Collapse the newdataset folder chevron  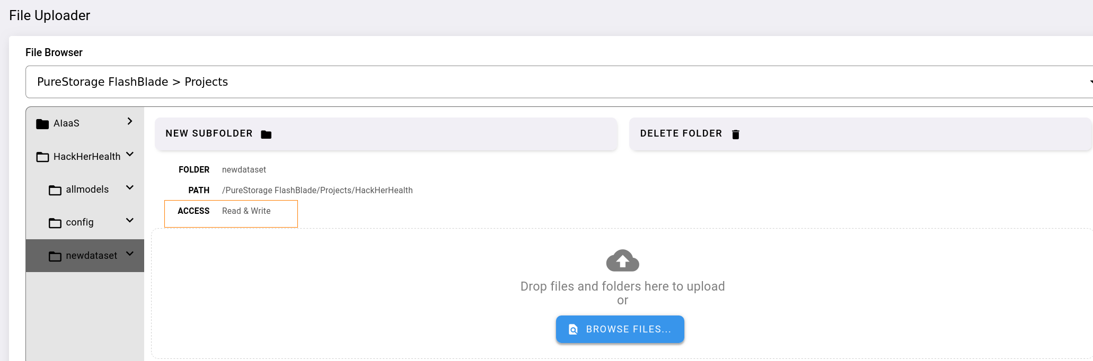click(130, 254)
